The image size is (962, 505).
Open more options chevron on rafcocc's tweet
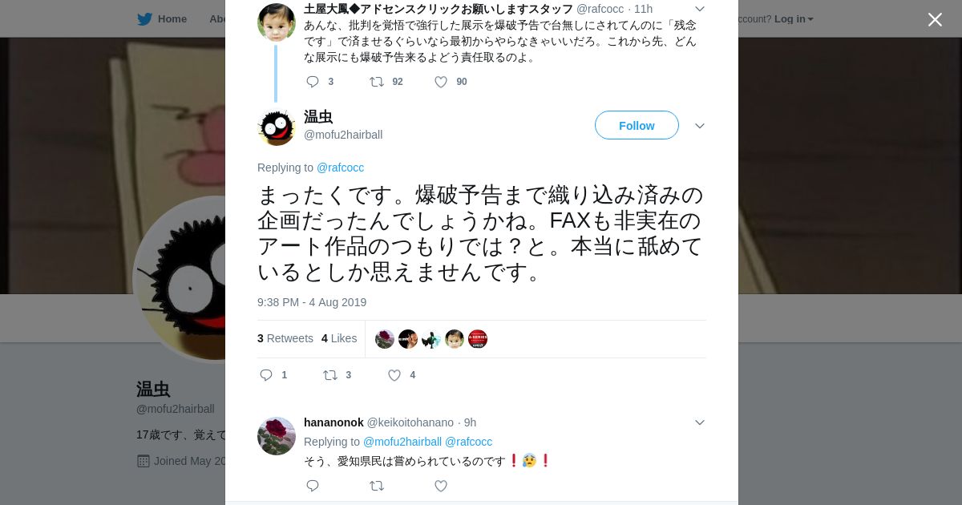point(699,9)
